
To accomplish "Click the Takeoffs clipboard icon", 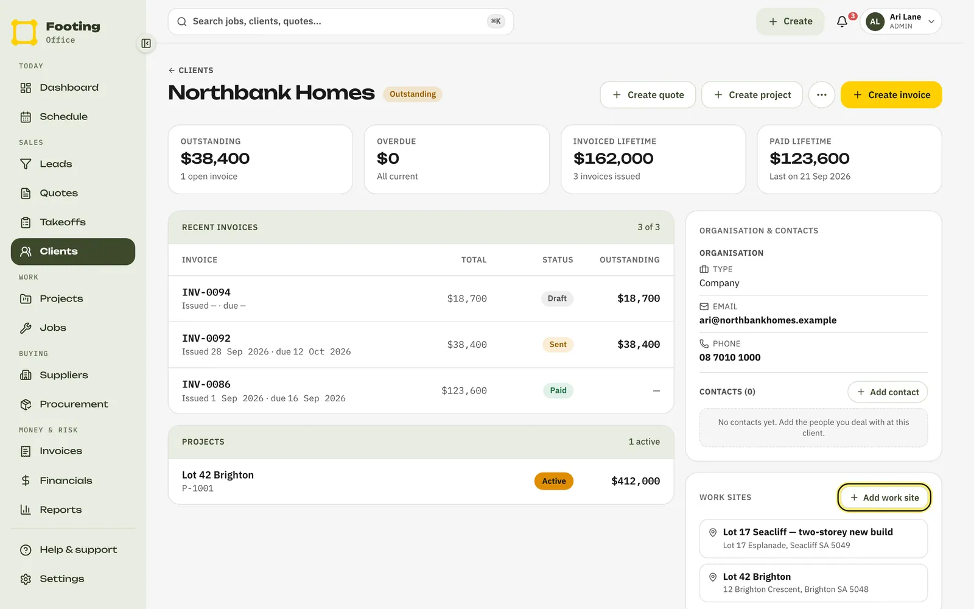I will (26, 222).
